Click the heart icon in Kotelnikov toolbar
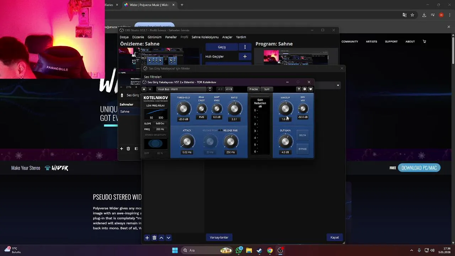 click(x=310, y=89)
